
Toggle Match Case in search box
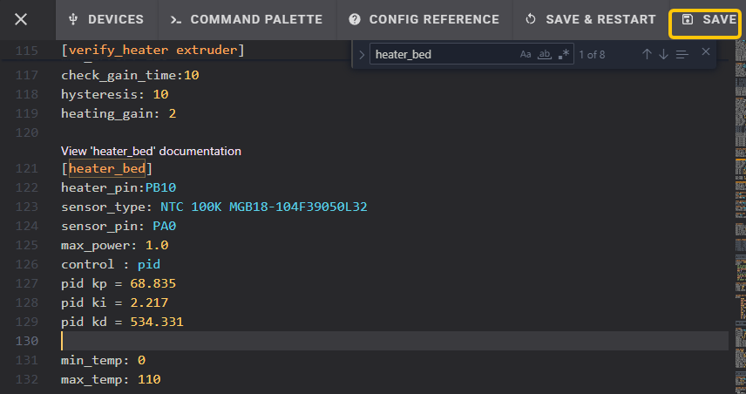click(x=526, y=54)
